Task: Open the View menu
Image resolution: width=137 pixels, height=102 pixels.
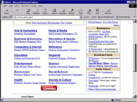Action: tap(17, 6)
